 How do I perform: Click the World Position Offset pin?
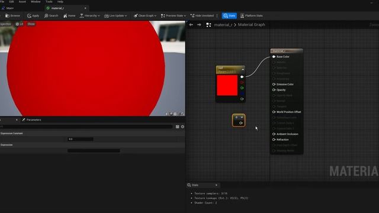point(274,112)
